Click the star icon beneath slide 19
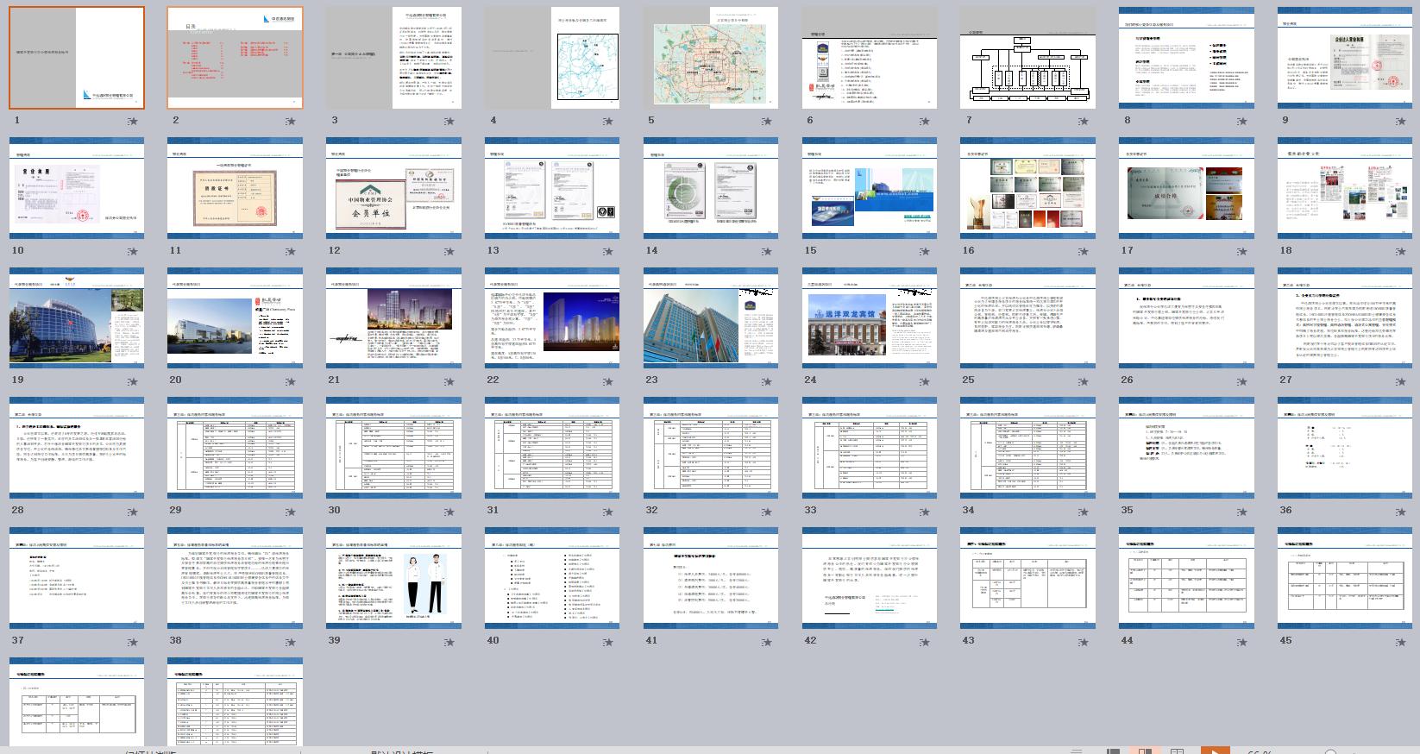The image size is (1420, 754). point(133,381)
